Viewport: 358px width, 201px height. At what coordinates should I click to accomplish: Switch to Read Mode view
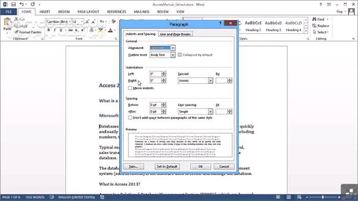(x=278, y=197)
